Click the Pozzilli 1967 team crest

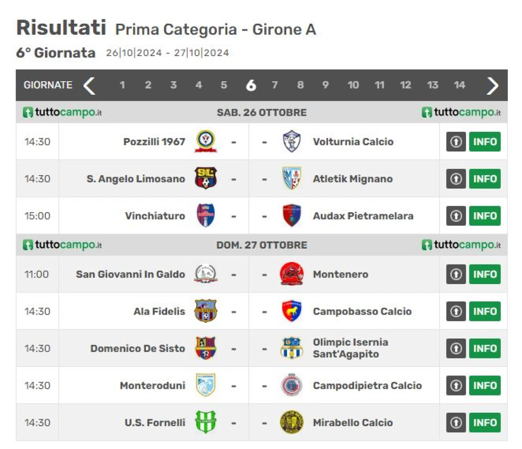206,142
